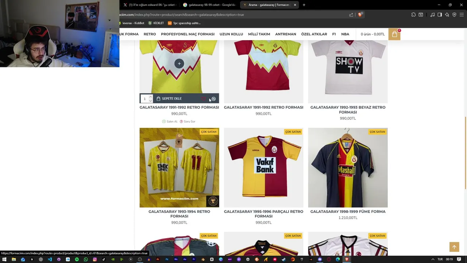Toggle the browser sidebar panel icon
The image size is (467, 263).
tap(440, 15)
